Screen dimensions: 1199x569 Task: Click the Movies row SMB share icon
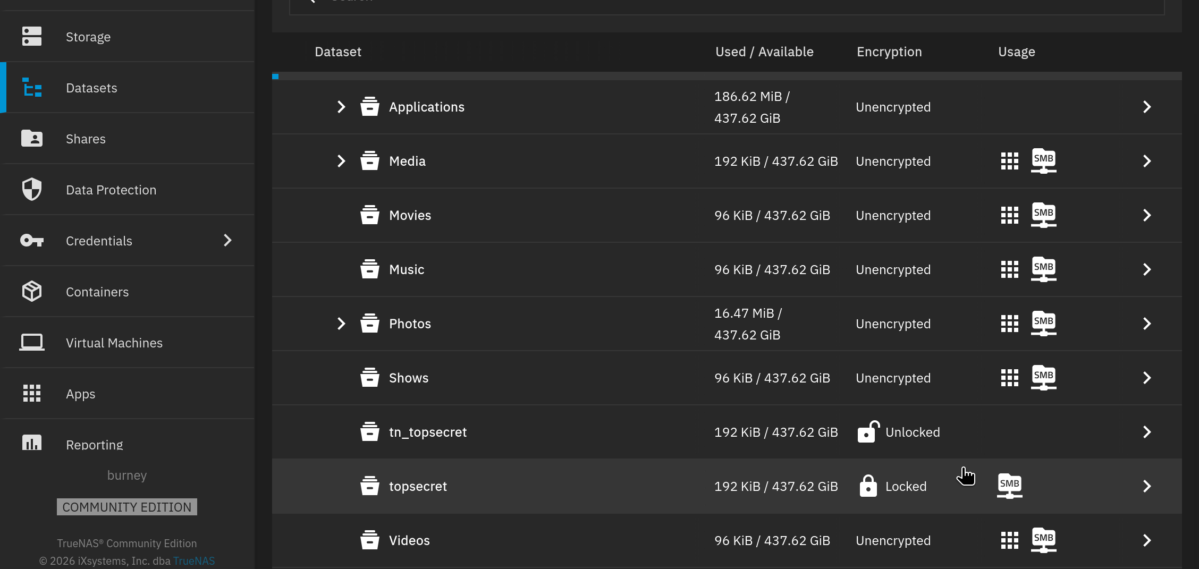1044,215
